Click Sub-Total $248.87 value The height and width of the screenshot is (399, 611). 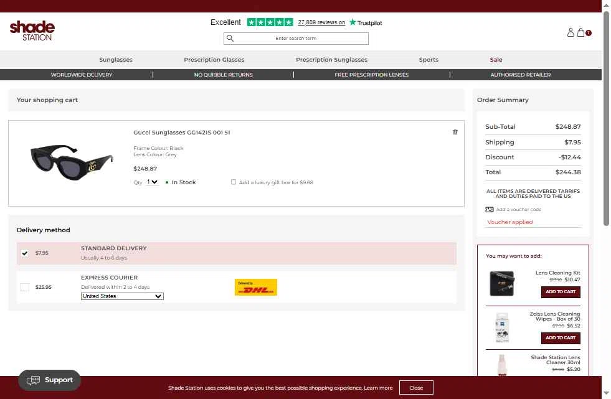(568, 126)
